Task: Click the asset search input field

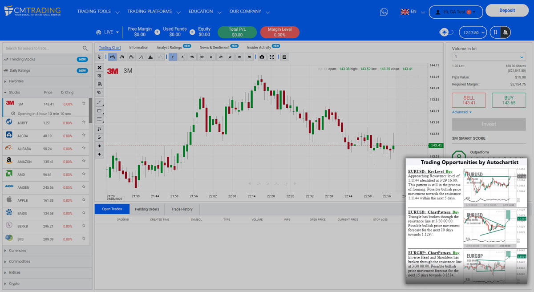Action: click(43, 48)
